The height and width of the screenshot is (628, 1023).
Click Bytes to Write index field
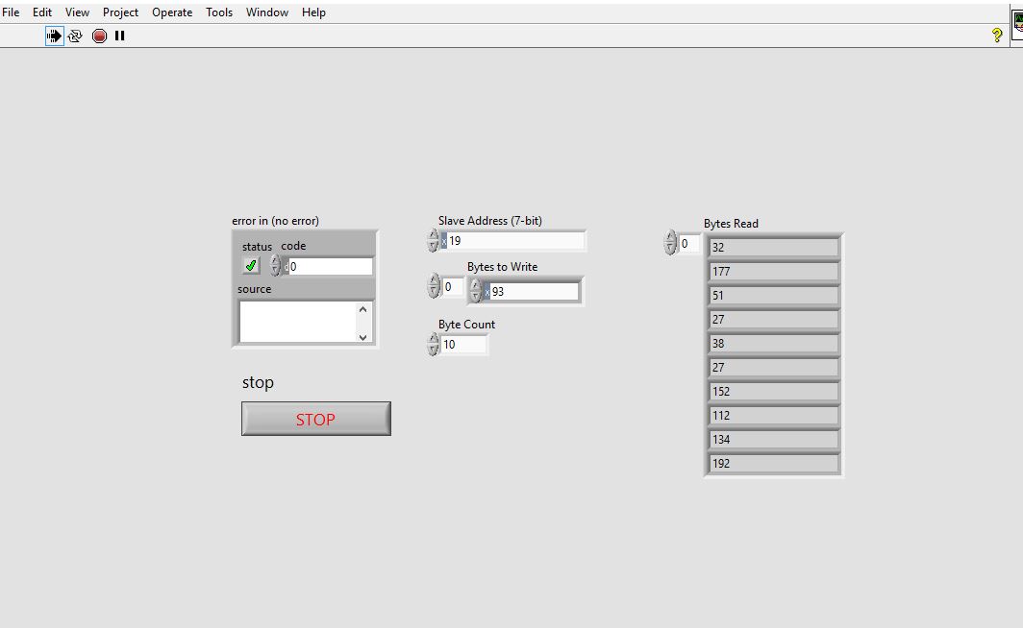(452, 287)
